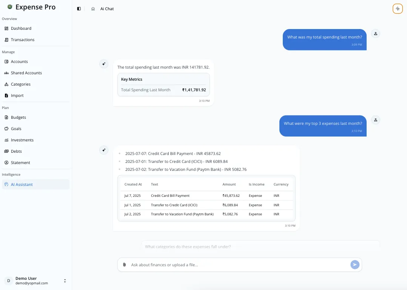Viewport: 407px width, 290px height.
Task: Go to Investments page
Action: pos(36,140)
